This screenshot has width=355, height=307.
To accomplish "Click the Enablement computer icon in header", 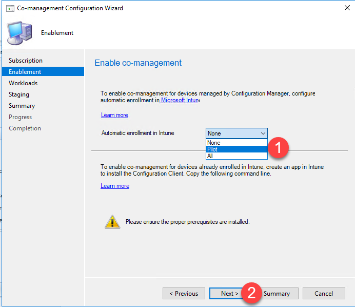I will click(19, 33).
